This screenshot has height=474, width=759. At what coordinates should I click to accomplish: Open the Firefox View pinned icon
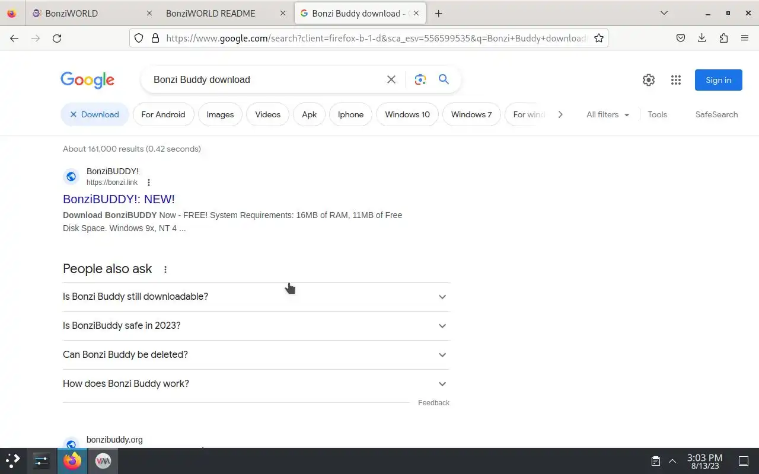tap(12, 13)
